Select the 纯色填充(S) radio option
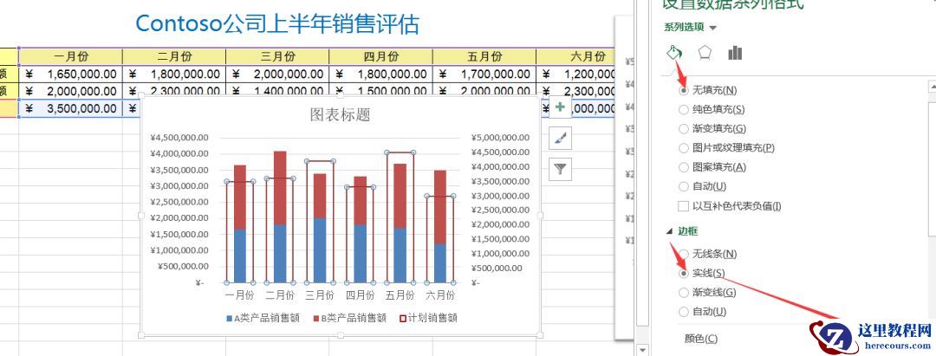Image resolution: width=936 pixels, height=356 pixels. [x=684, y=110]
